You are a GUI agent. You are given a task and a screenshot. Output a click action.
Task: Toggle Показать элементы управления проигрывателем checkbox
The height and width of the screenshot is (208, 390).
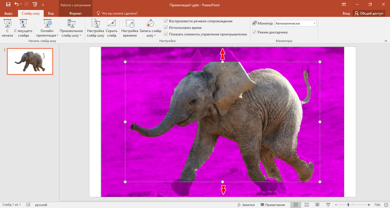tap(166, 34)
